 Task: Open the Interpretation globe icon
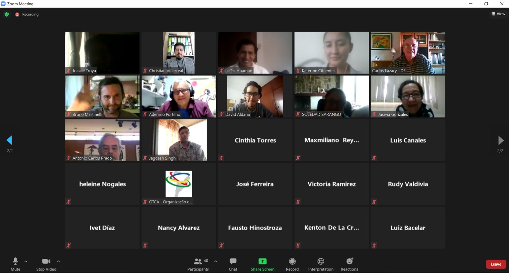pos(321,261)
